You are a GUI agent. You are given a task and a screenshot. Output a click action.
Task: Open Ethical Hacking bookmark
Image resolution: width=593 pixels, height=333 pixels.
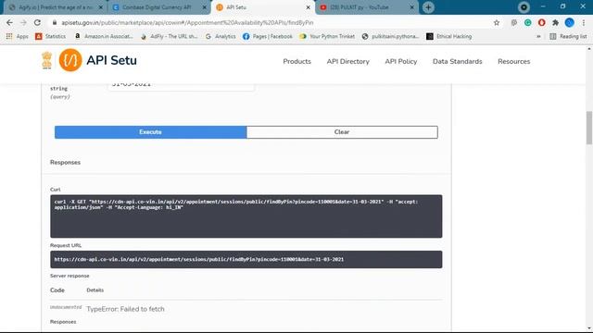pyautogui.click(x=448, y=37)
